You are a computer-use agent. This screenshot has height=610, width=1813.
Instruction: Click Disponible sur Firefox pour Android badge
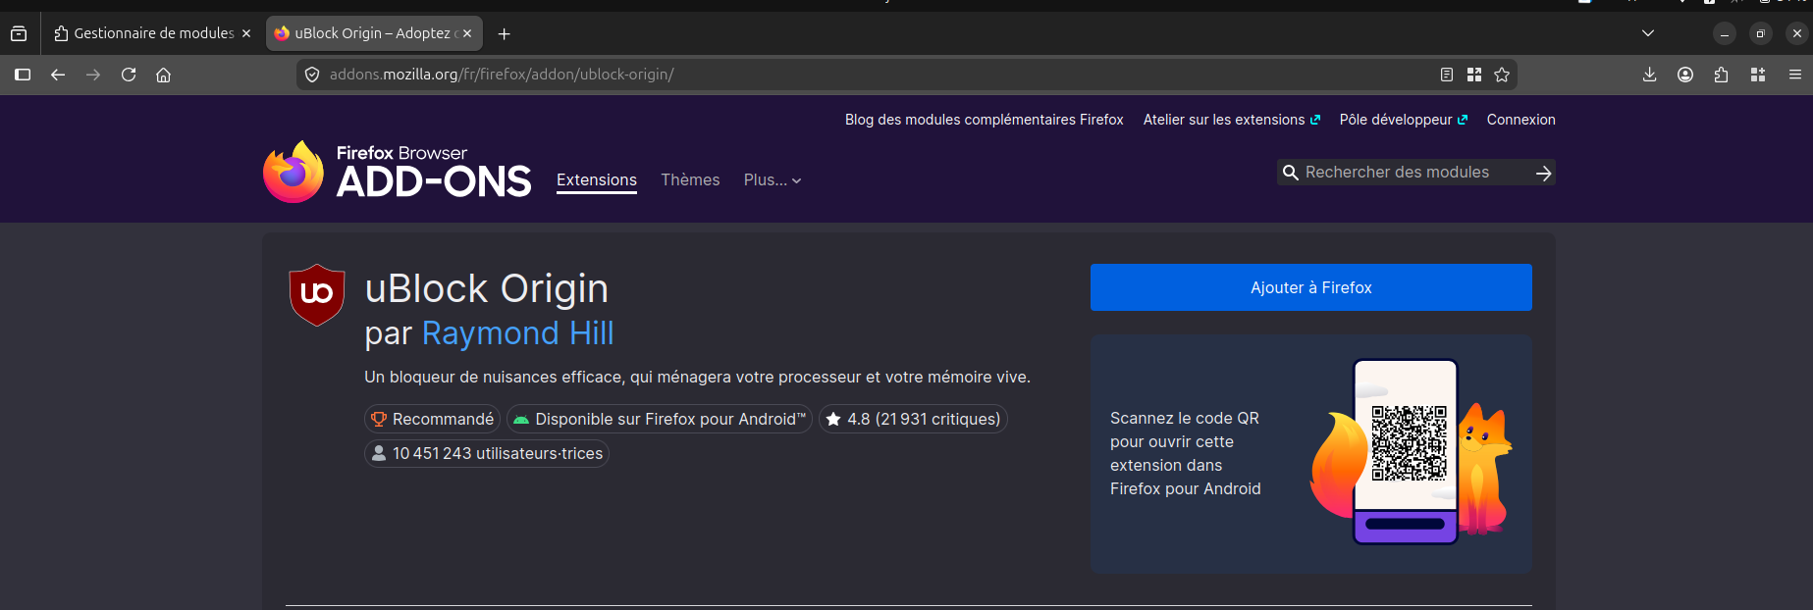pyautogui.click(x=660, y=419)
